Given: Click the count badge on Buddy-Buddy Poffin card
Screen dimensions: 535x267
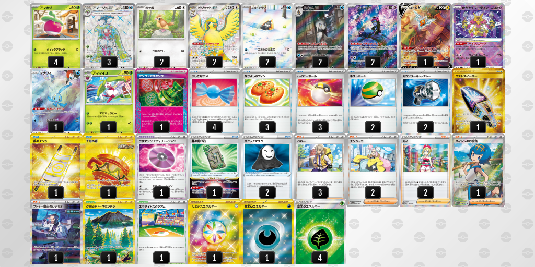Looking at the screenshot, I should pos(267,127).
